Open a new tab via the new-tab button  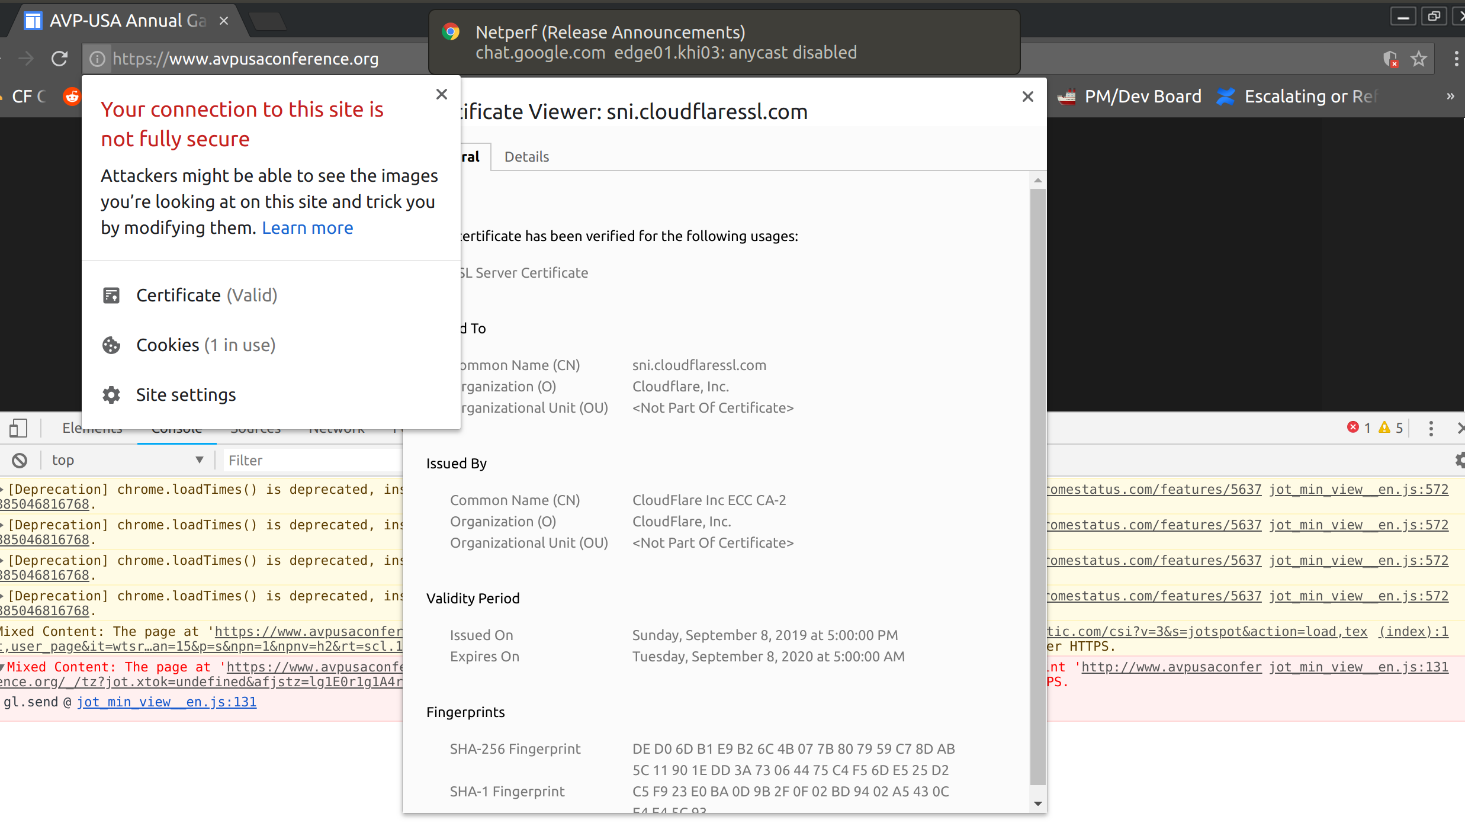coord(268,21)
